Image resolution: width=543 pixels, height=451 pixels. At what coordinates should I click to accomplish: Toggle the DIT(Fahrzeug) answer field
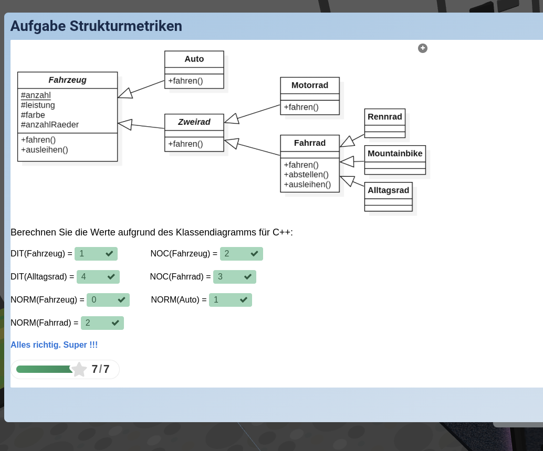pyautogui.click(x=96, y=253)
